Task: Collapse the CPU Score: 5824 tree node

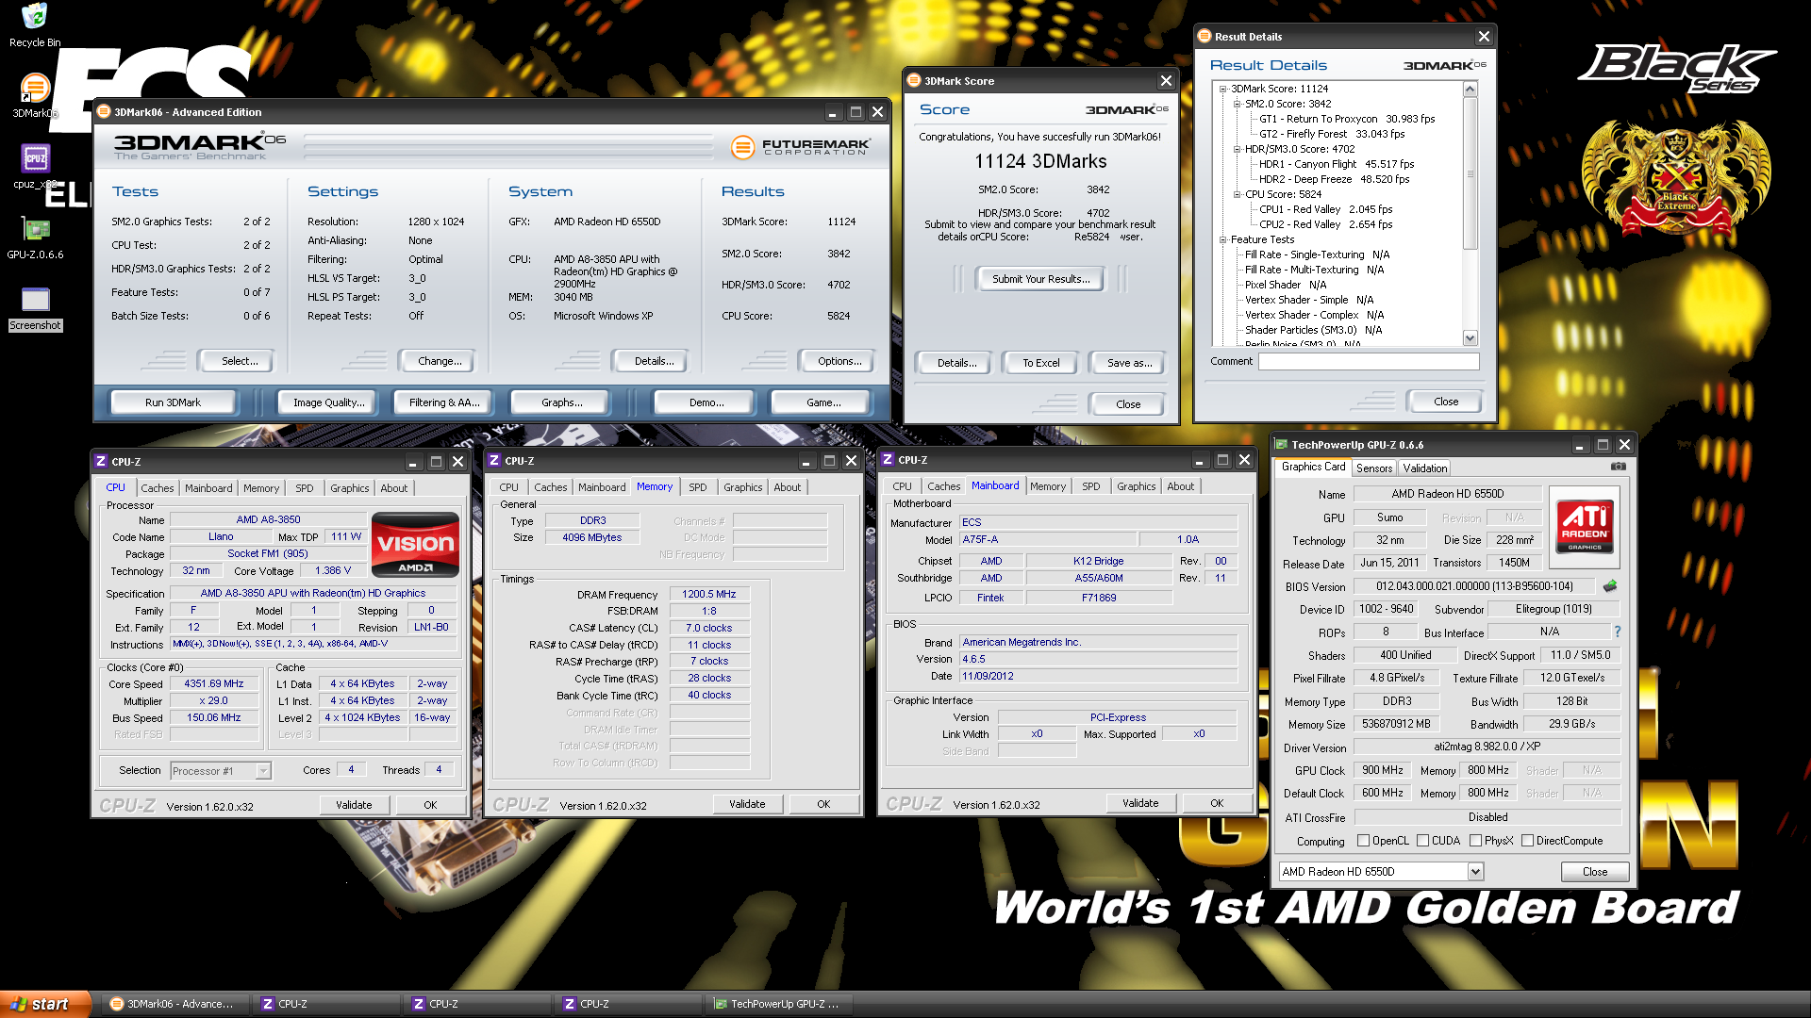Action: pos(1237,194)
